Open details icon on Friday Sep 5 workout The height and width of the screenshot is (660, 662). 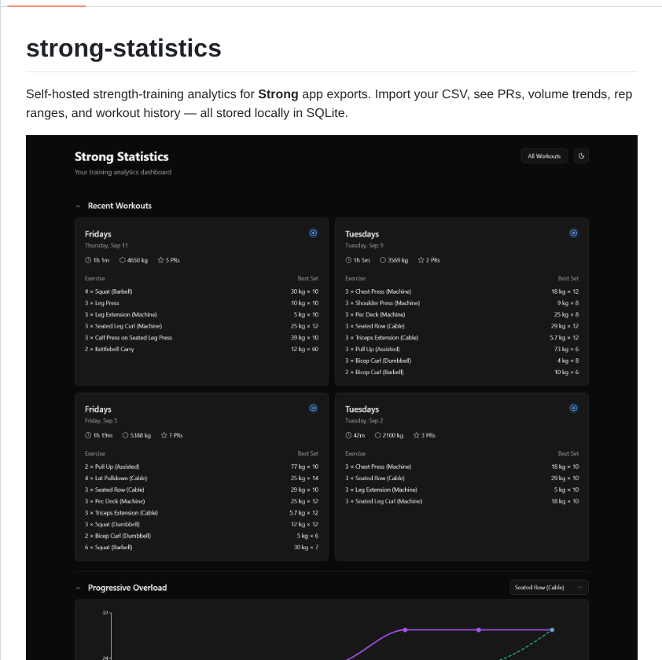pos(313,408)
